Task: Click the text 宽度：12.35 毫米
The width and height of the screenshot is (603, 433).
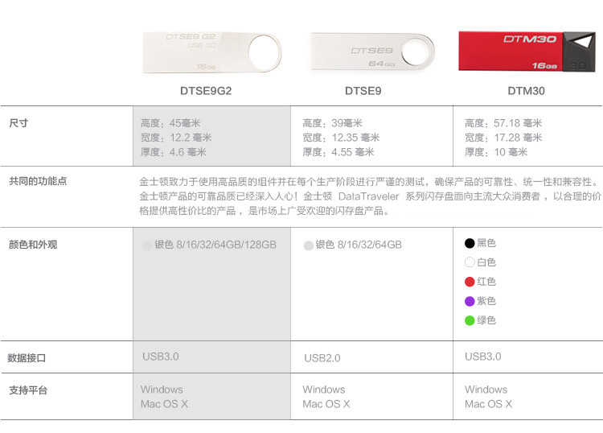Action: click(x=341, y=138)
